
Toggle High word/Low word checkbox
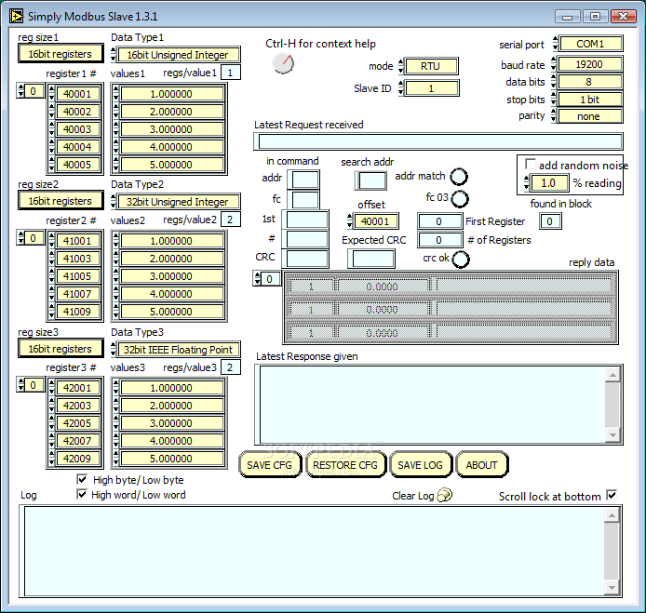click(82, 494)
